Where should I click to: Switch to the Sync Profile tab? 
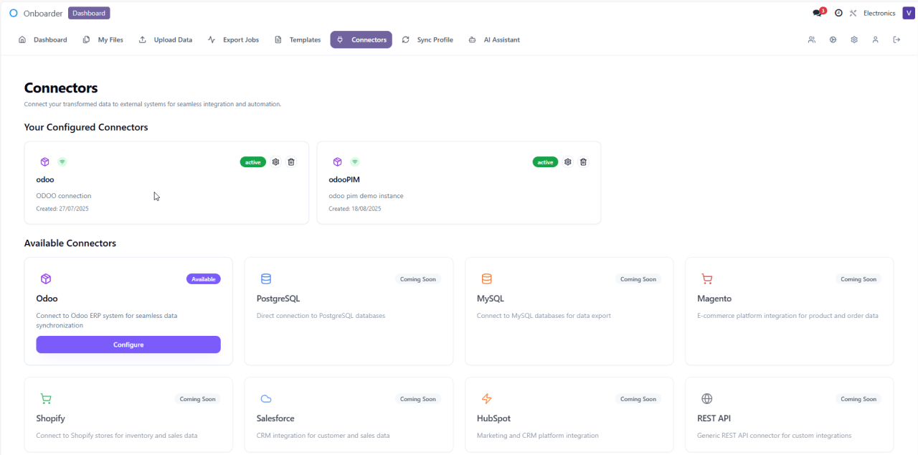tap(427, 40)
